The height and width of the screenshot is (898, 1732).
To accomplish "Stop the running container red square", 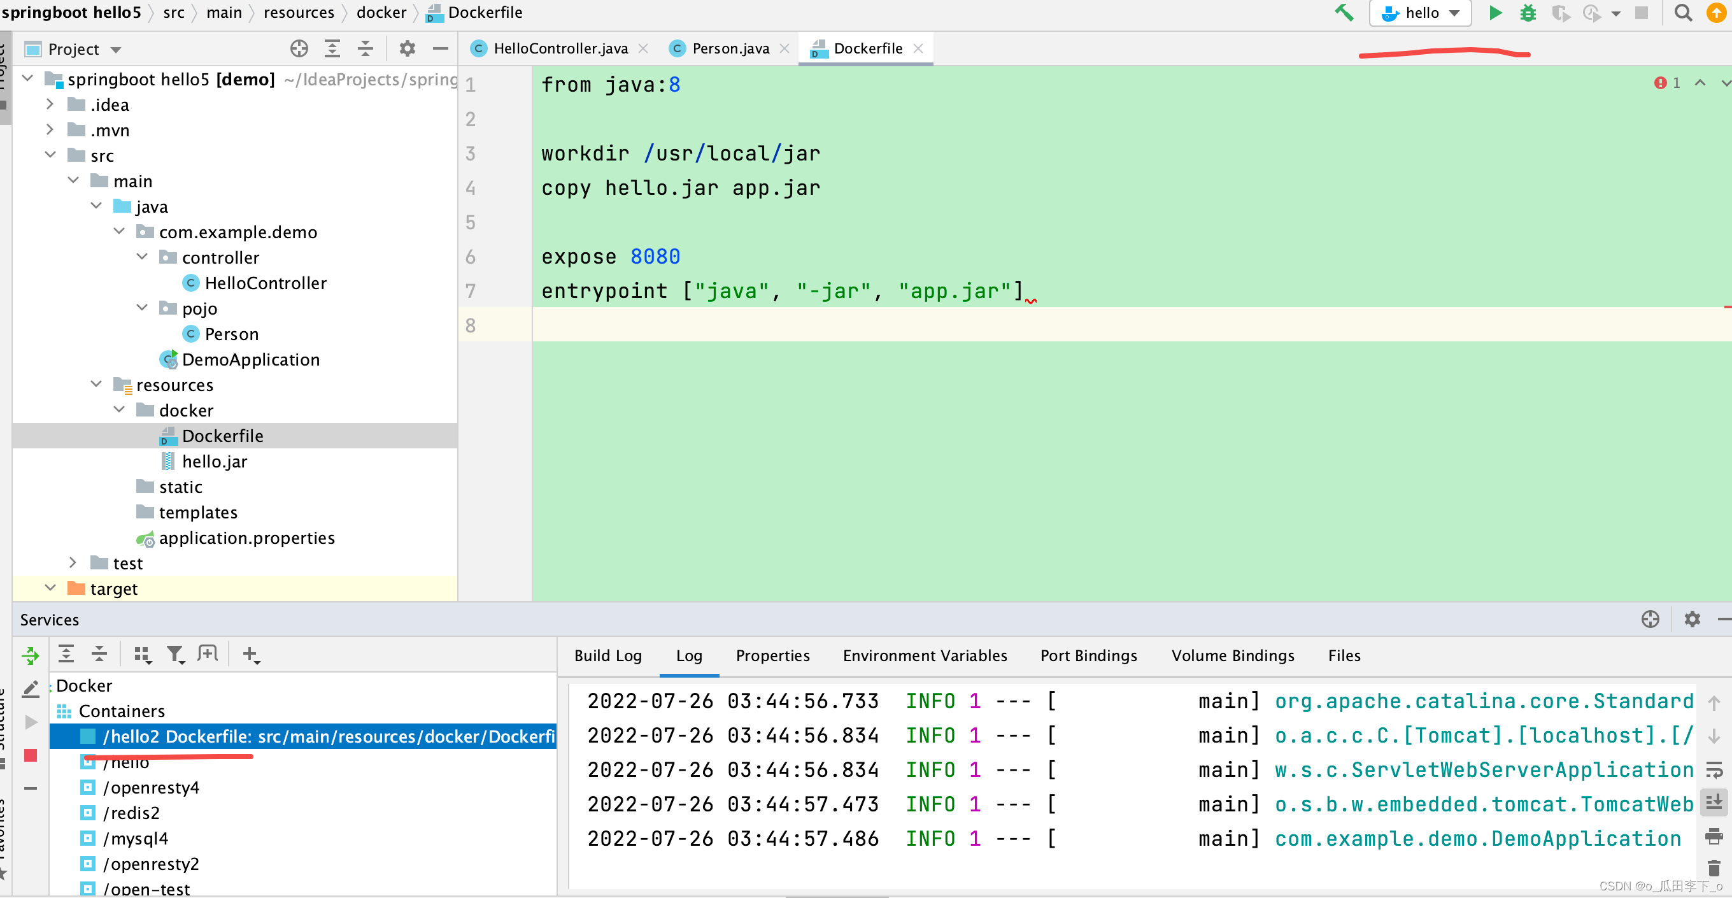I will (x=31, y=755).
